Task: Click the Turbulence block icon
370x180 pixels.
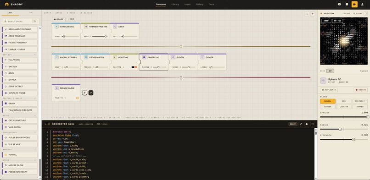Action: [56, 27]
